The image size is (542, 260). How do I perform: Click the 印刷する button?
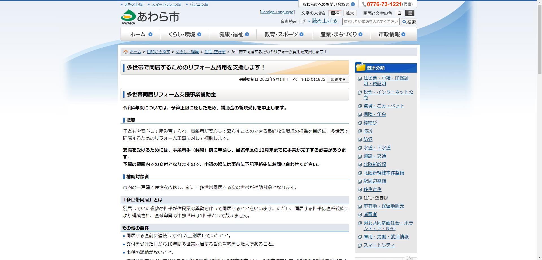[x=338, y=80]
